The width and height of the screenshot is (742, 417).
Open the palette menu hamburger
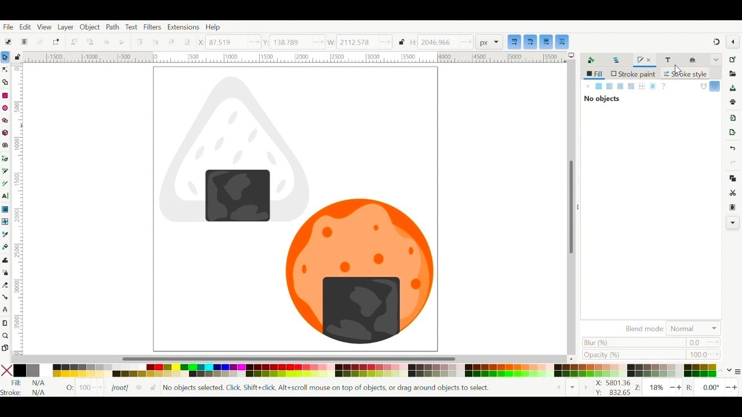point(737,371)
